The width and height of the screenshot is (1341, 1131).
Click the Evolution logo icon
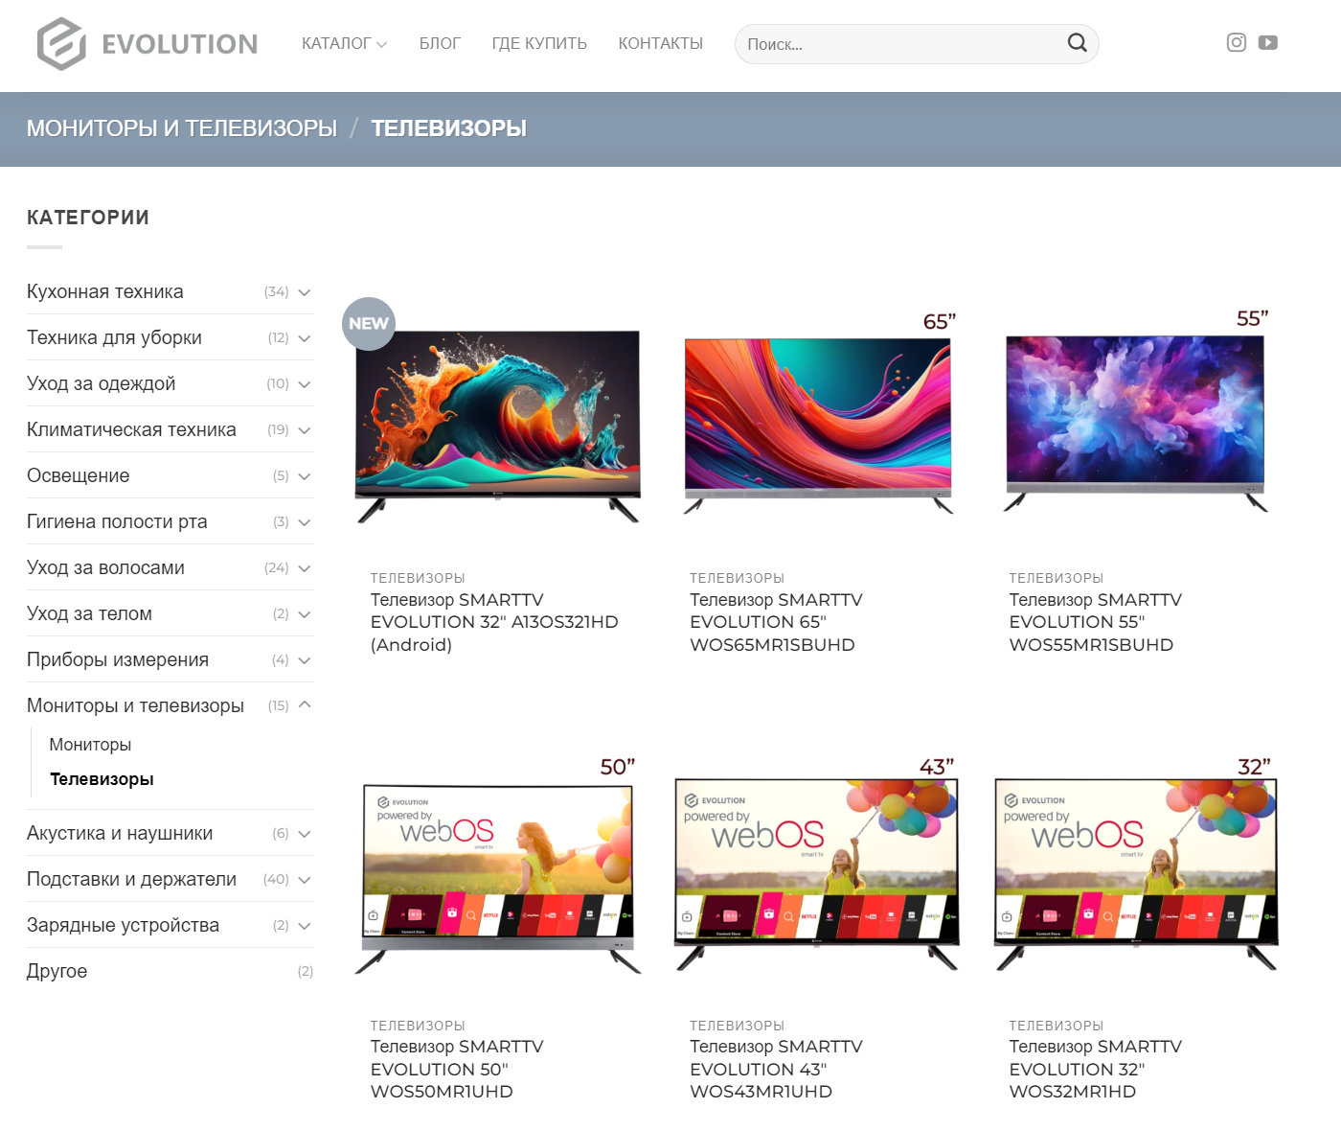(61, 44)
